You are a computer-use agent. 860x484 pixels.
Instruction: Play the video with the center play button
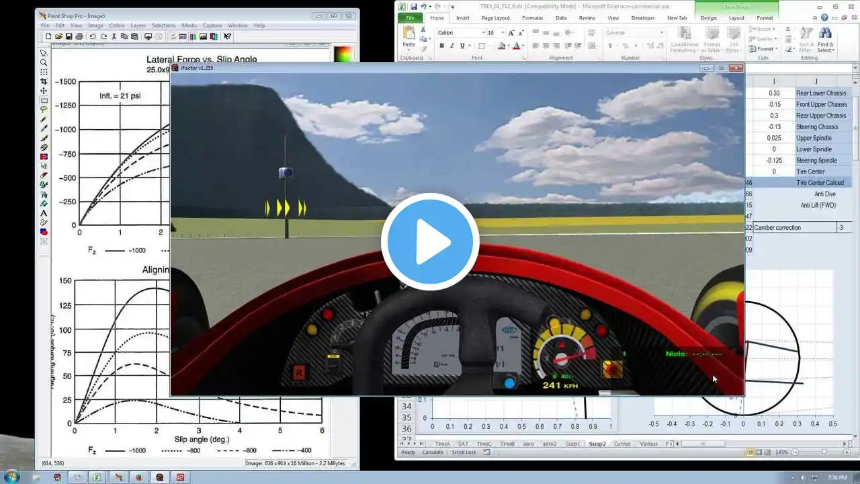coord(430,242)
